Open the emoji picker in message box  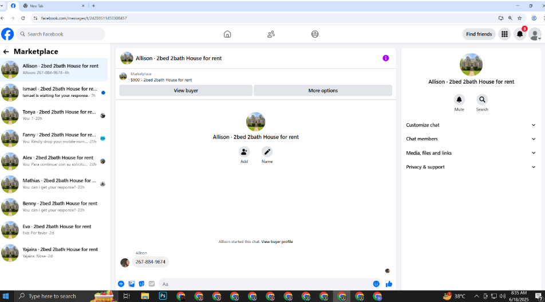tap(376, 284)
